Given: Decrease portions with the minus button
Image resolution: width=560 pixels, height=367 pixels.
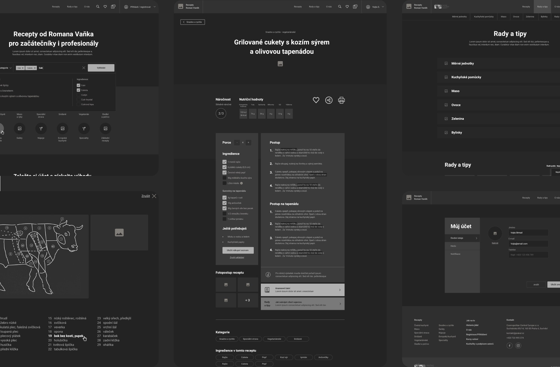Looking at the screenshot, I should click(x=237, y=142).
